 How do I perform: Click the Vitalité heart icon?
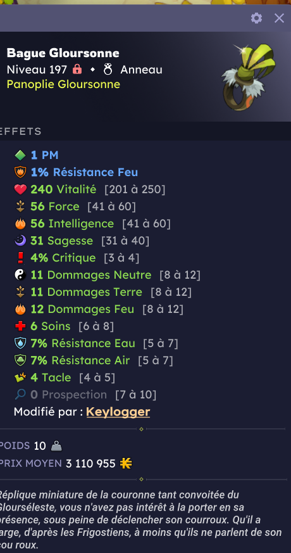pyautogui.click(x=20, y=189)
